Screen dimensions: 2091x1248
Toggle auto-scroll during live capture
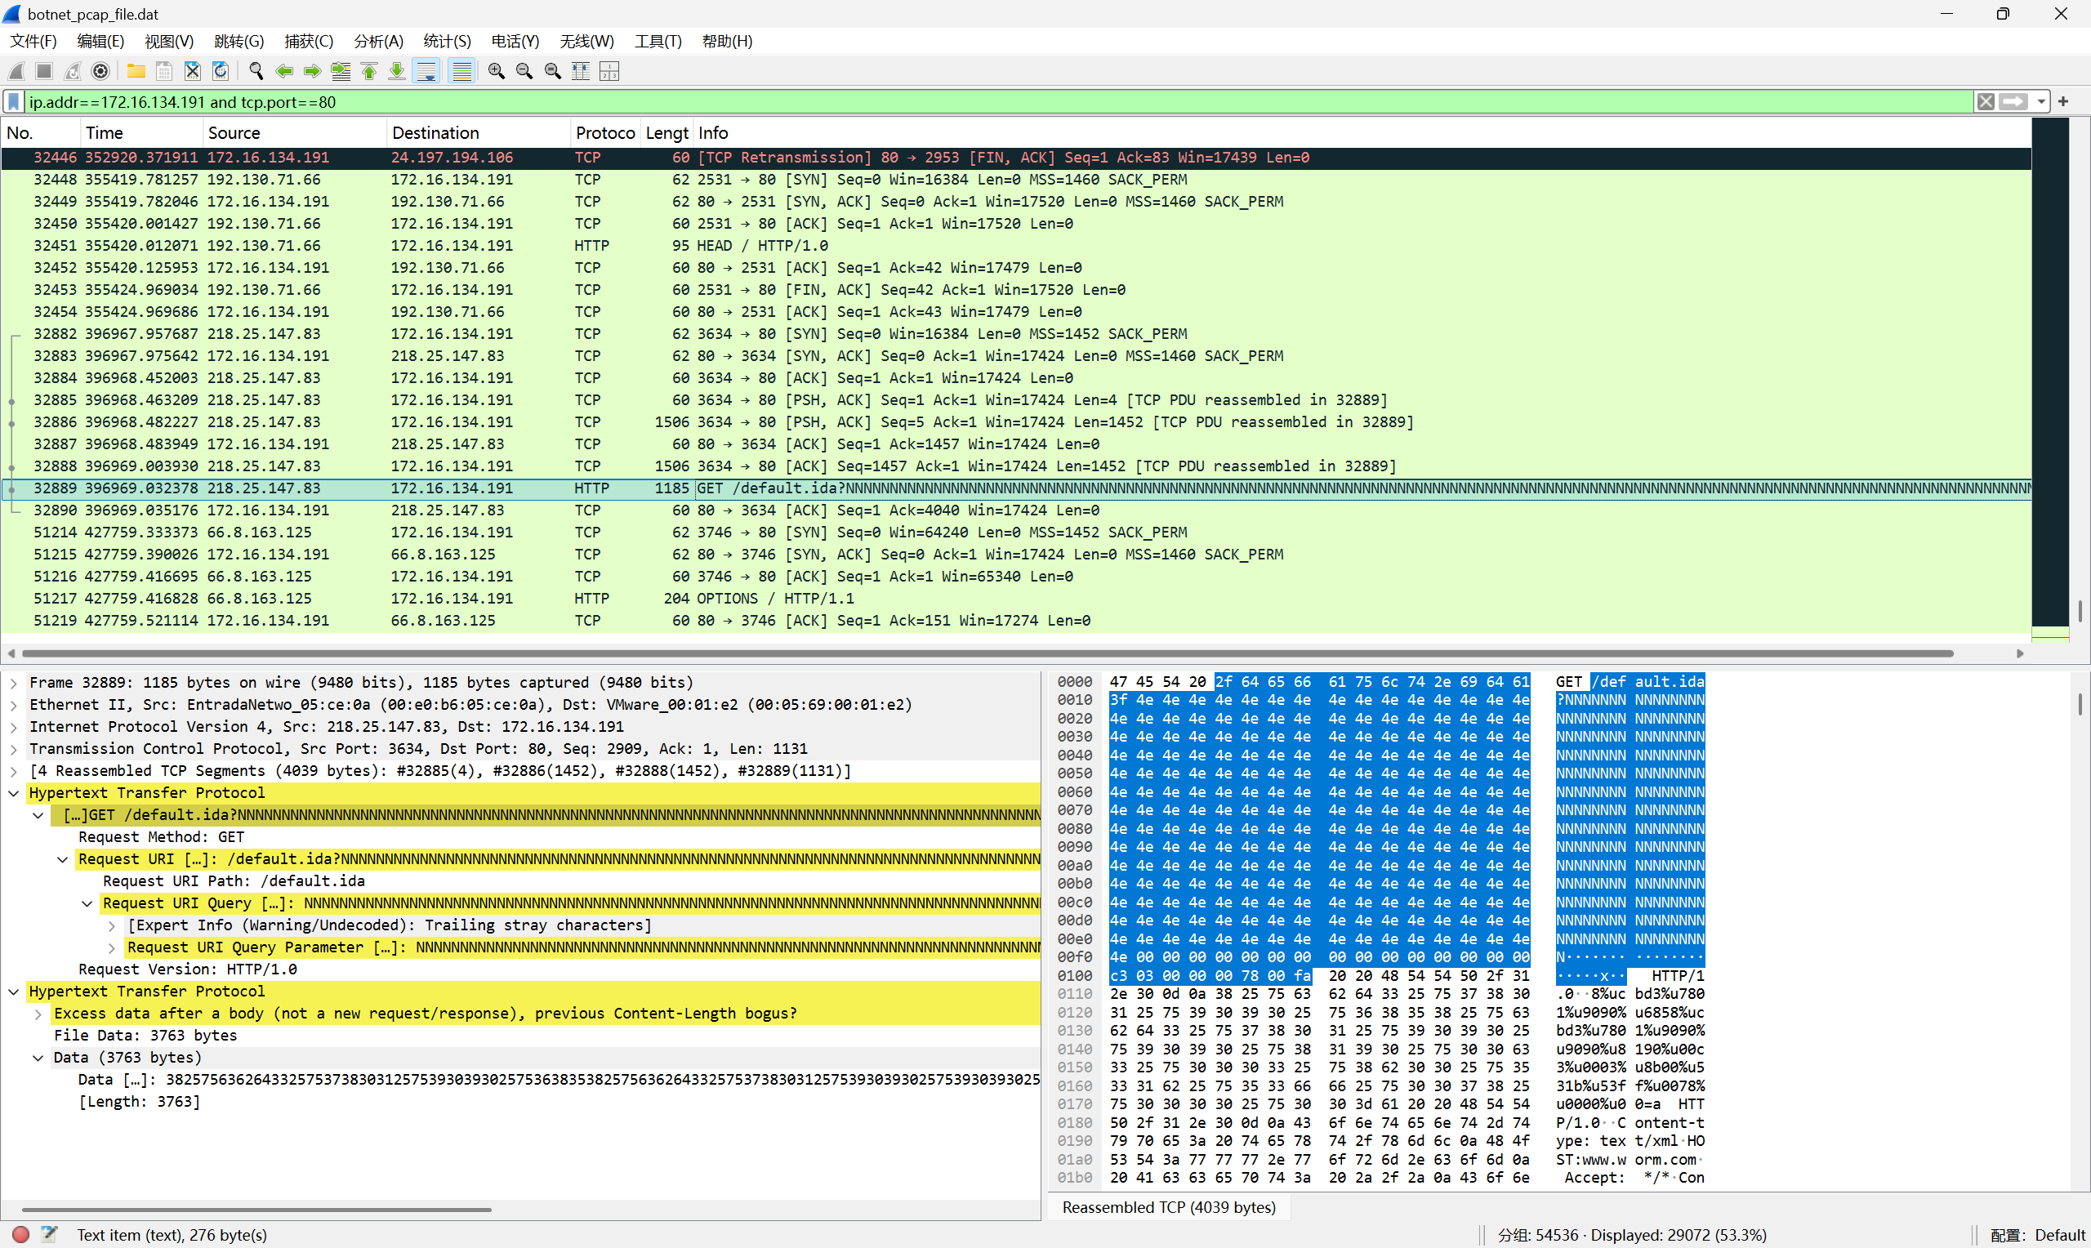coord(427,72)
